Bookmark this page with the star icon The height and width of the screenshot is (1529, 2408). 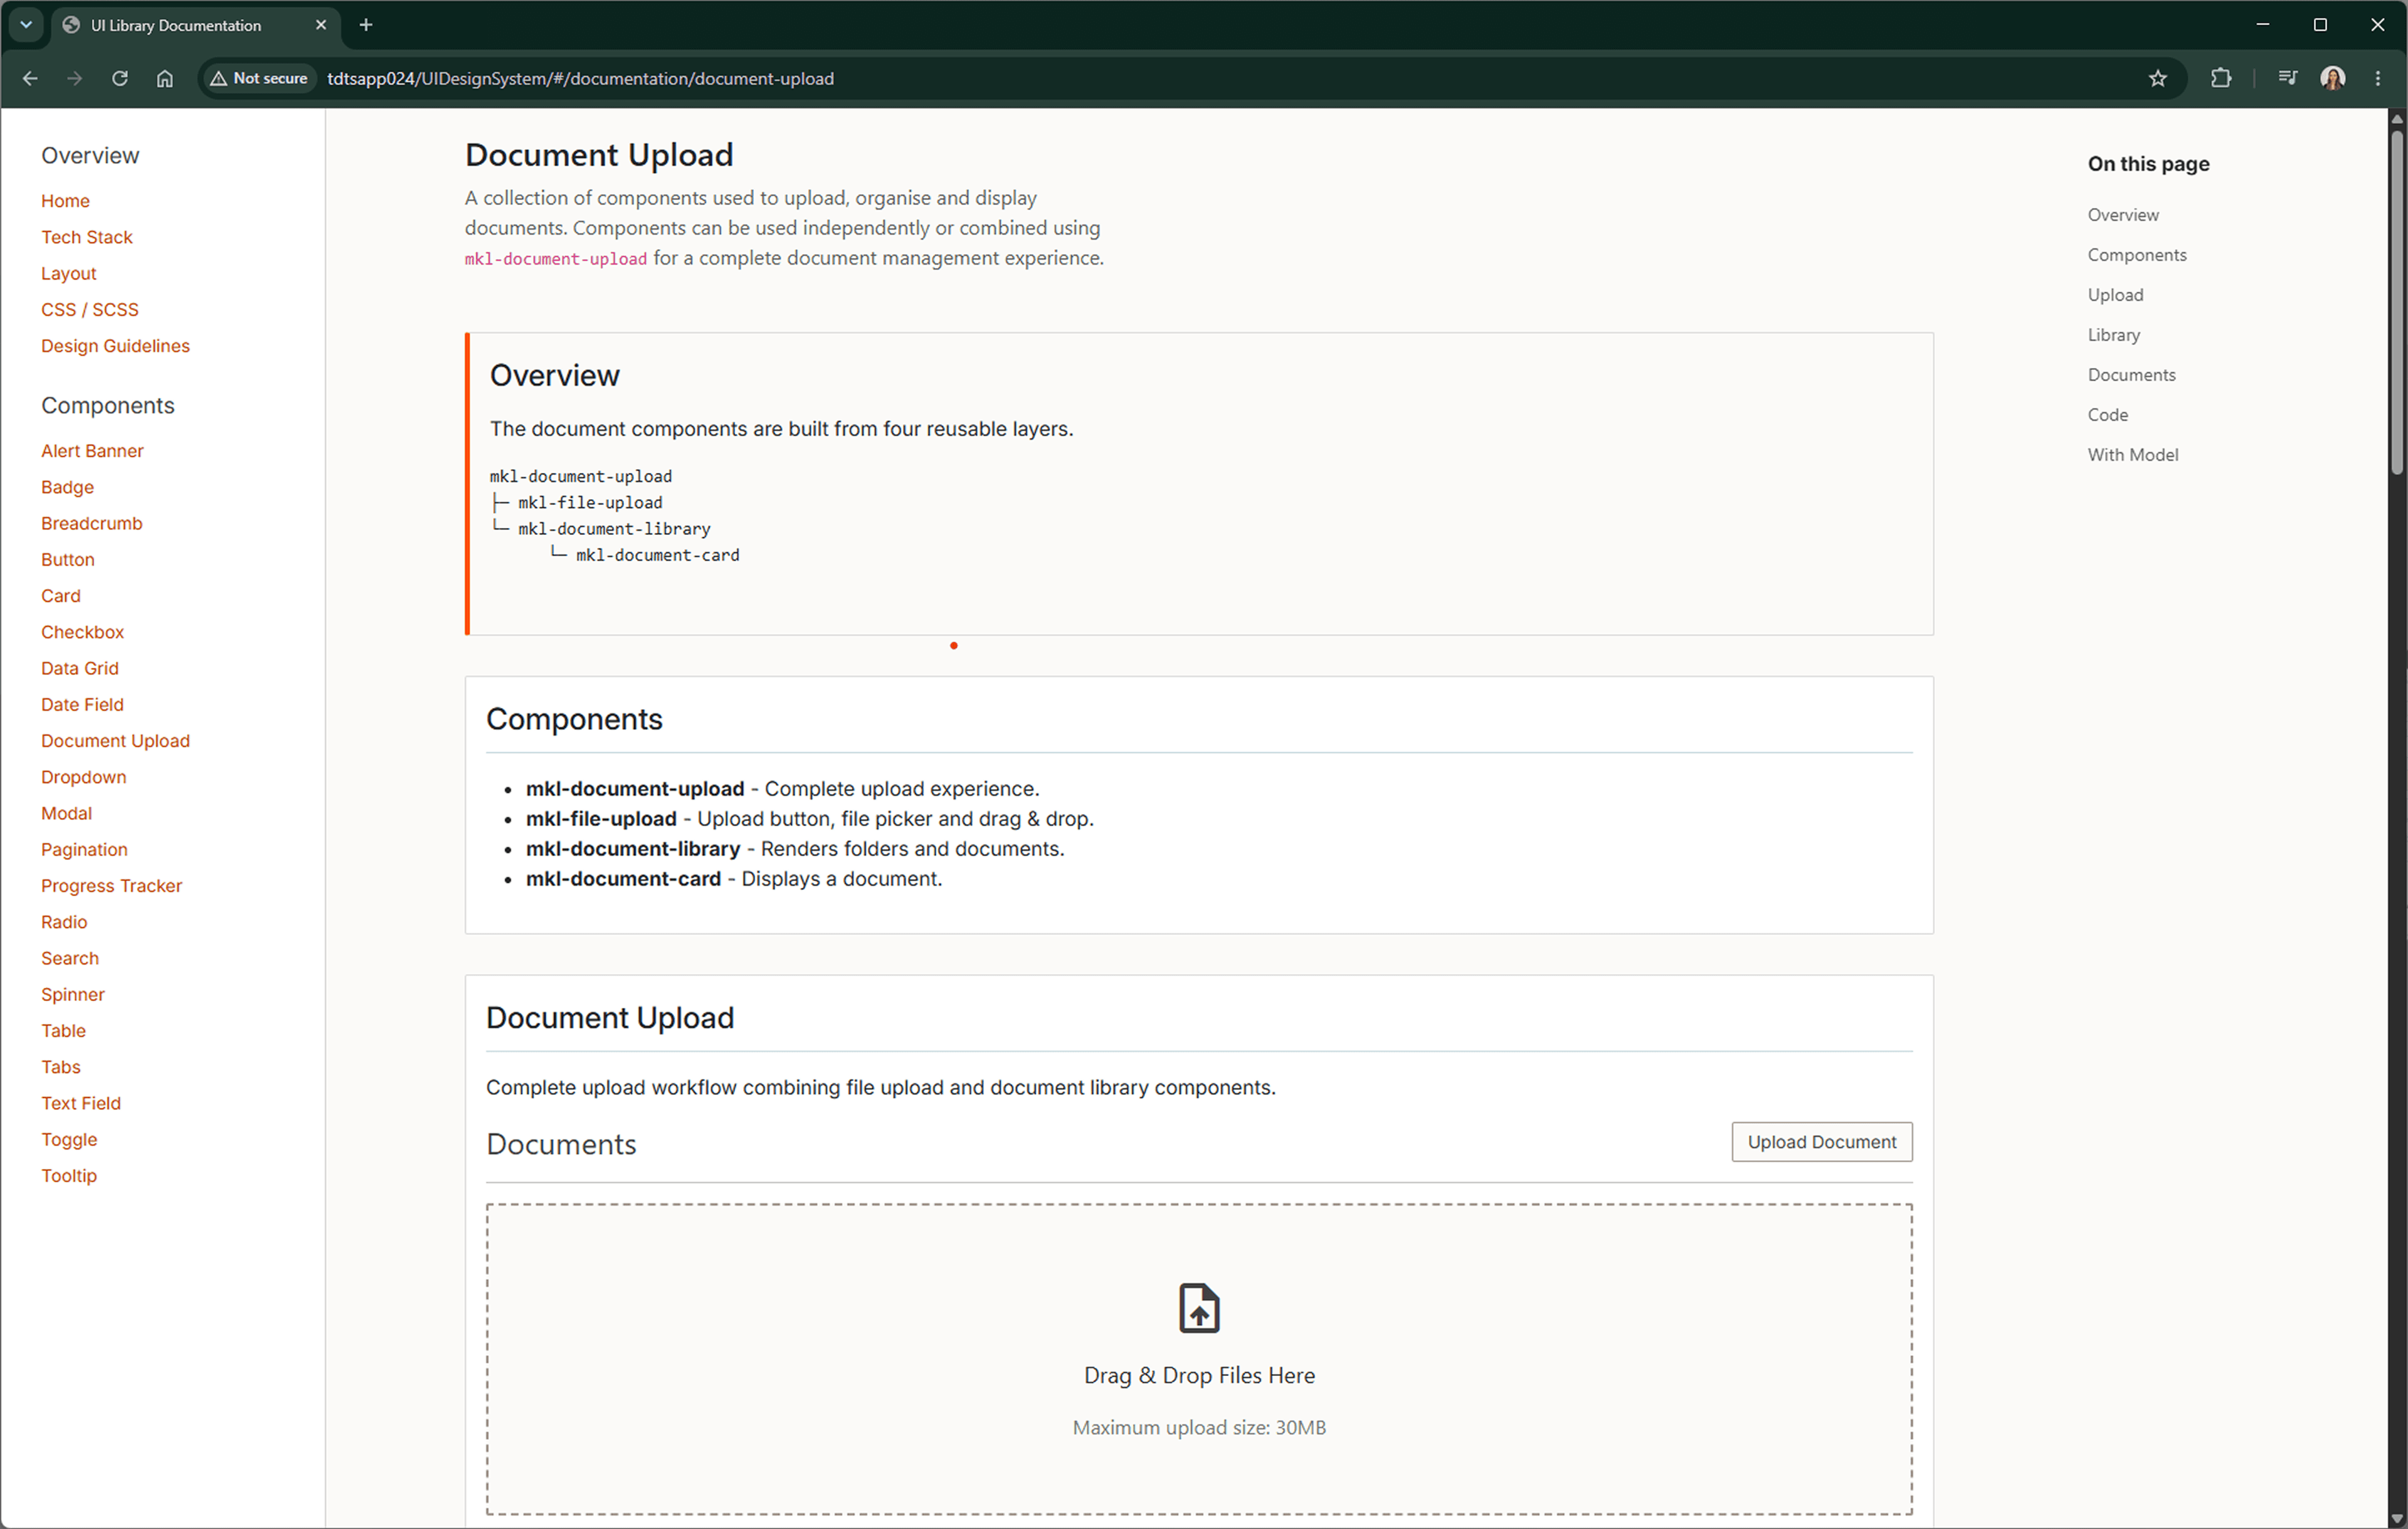(2158, 78)
